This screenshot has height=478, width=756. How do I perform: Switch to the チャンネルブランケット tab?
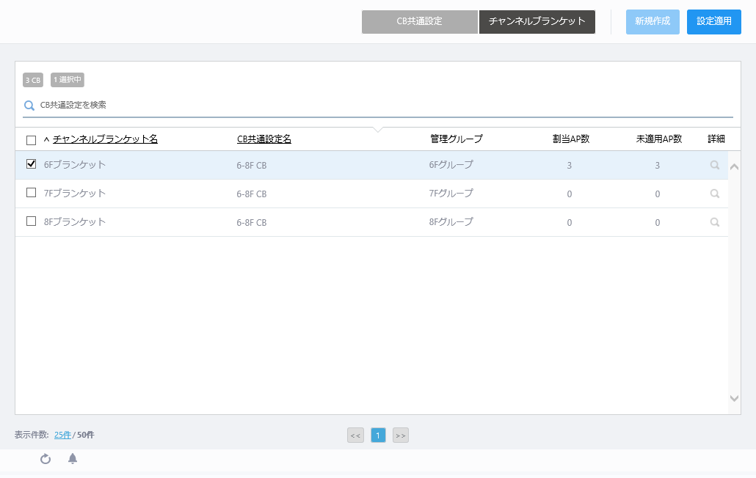537,22
